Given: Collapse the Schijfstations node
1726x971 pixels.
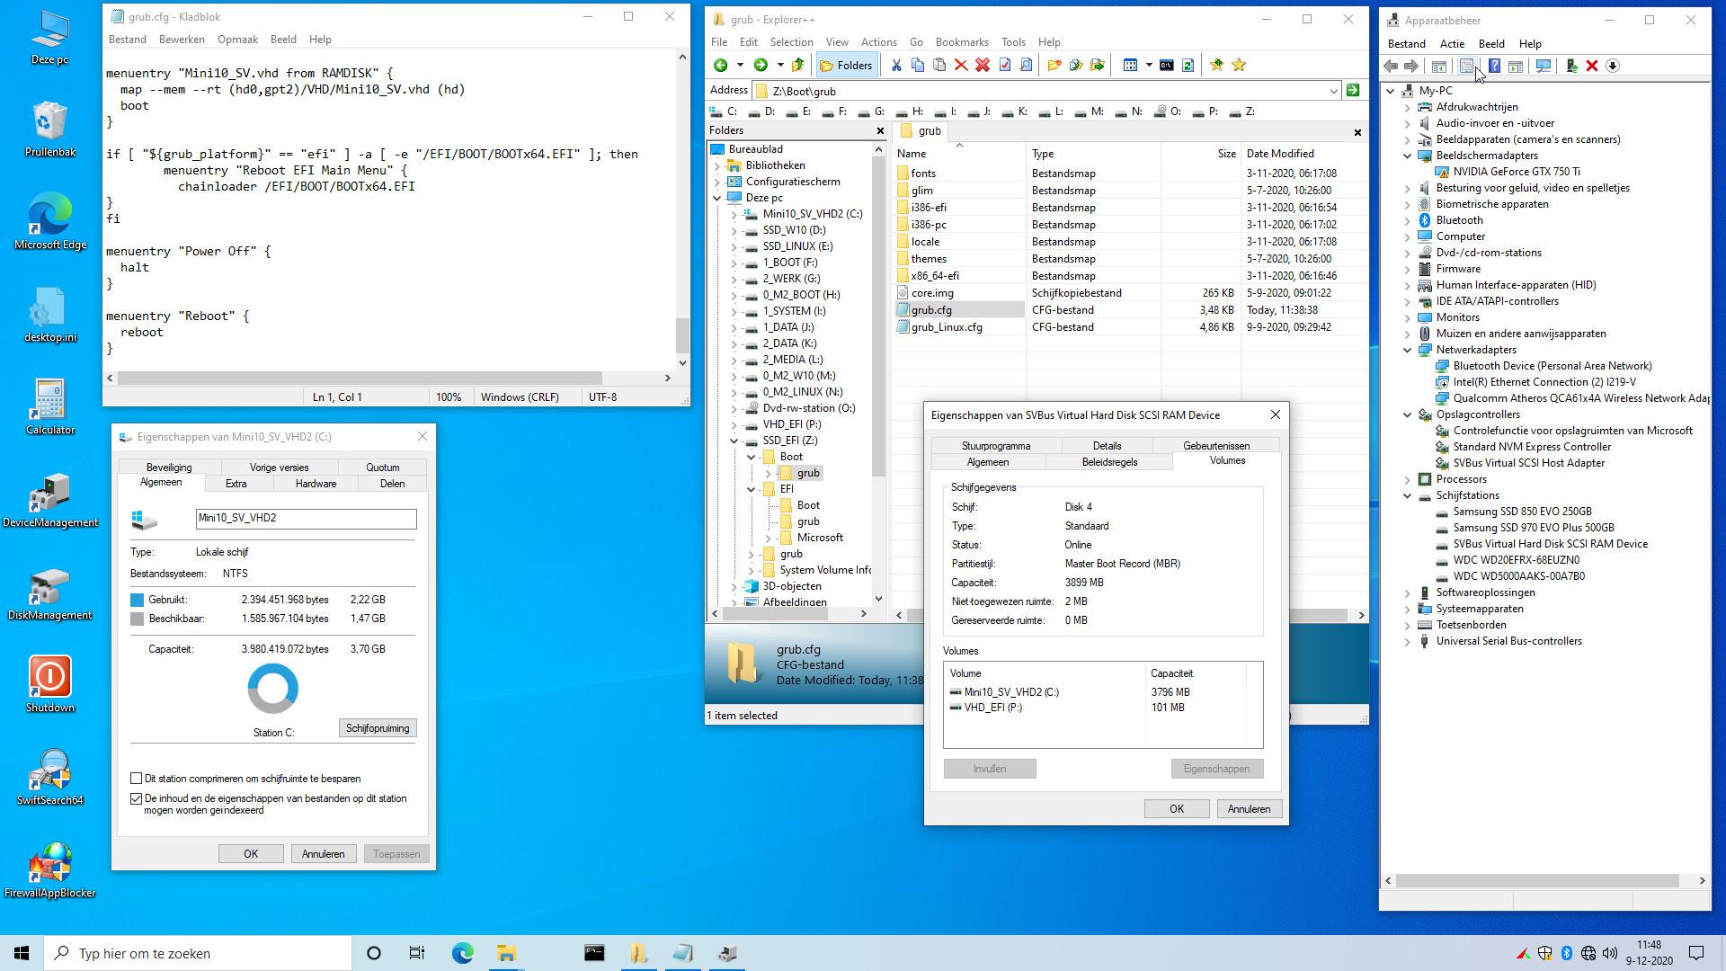Looking at the screenshot, I should 1408,495.
